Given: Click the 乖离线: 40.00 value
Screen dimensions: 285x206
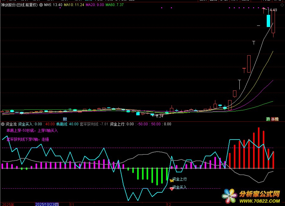Looking at the screenshot, I should [x=67, y=124].
